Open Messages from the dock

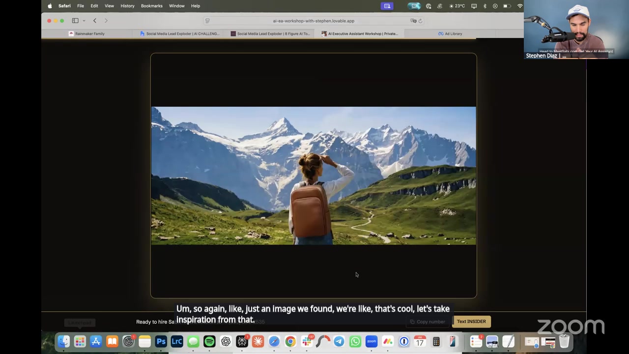point(193,341)
